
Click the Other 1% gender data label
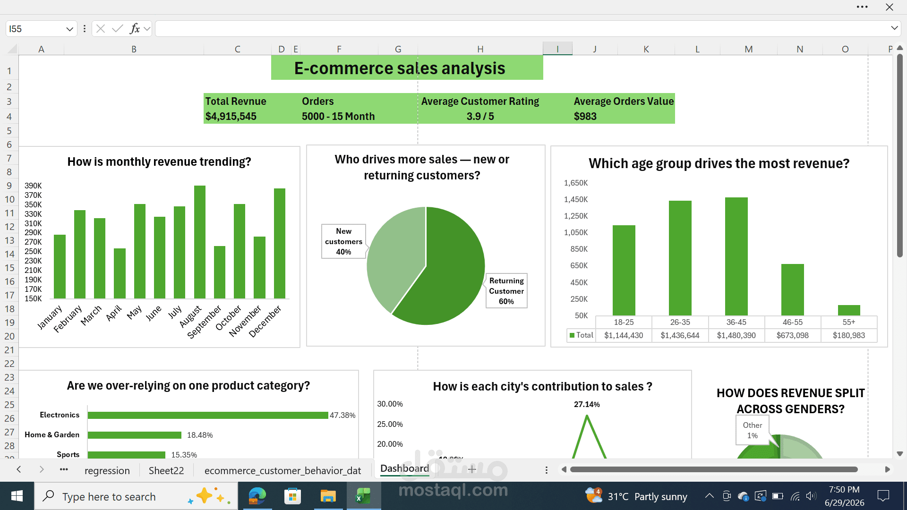tap(752, 430)
